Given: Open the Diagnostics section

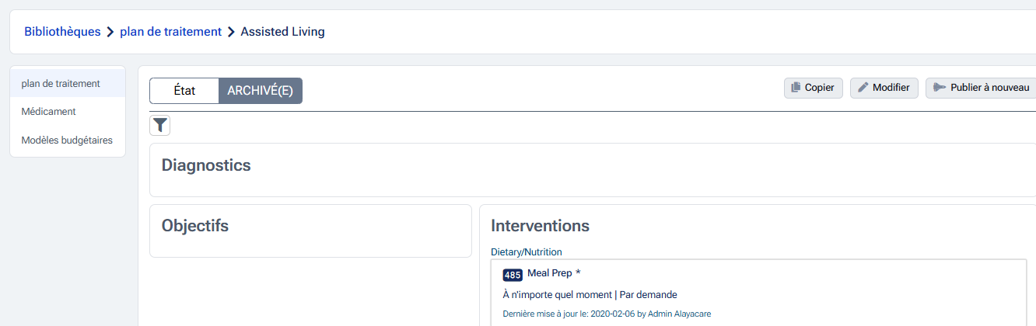Looking at the screenshot, I should click(x=206, y=165).
